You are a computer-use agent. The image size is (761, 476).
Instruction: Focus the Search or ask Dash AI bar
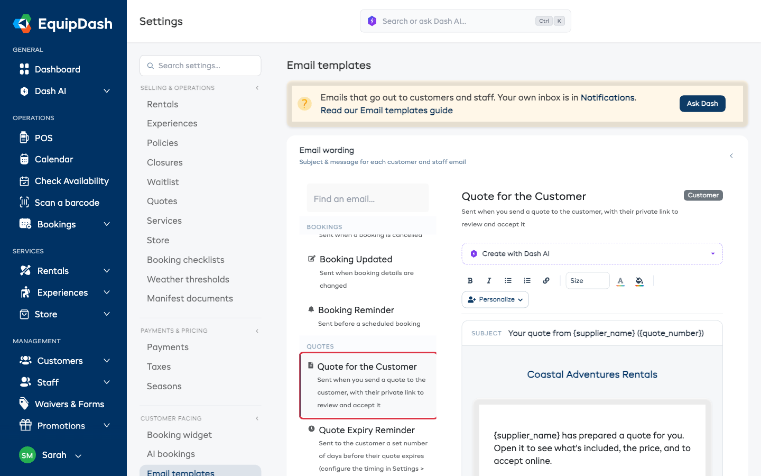[466, 21]
